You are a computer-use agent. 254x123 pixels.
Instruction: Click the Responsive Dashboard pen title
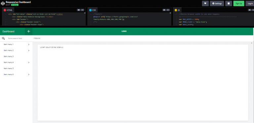coord(18,2)
